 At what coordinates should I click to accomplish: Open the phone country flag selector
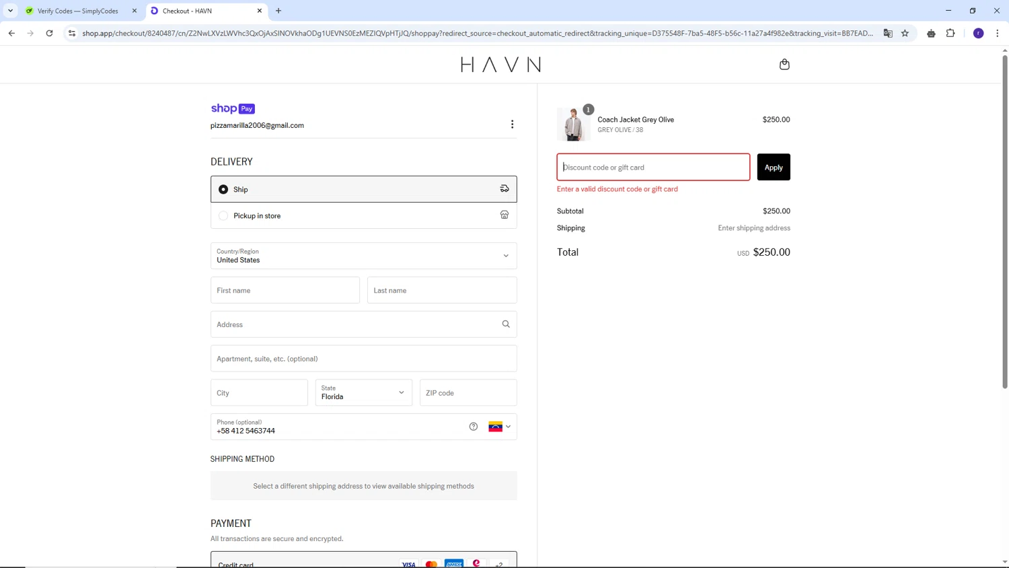point(500,427)
